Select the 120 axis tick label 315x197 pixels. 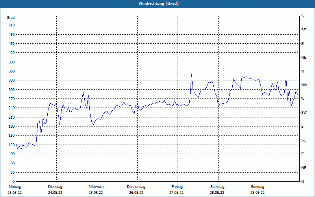12,145
